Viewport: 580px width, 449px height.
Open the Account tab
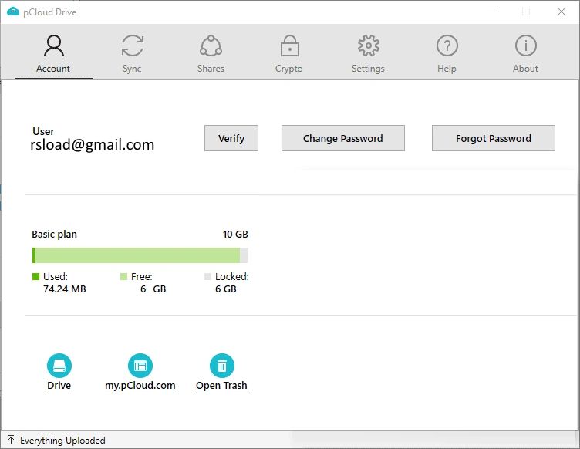coord(54,54)
